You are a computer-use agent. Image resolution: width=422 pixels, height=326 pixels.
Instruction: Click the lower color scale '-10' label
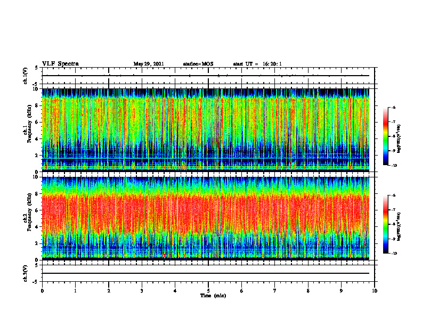coord(394,254)
